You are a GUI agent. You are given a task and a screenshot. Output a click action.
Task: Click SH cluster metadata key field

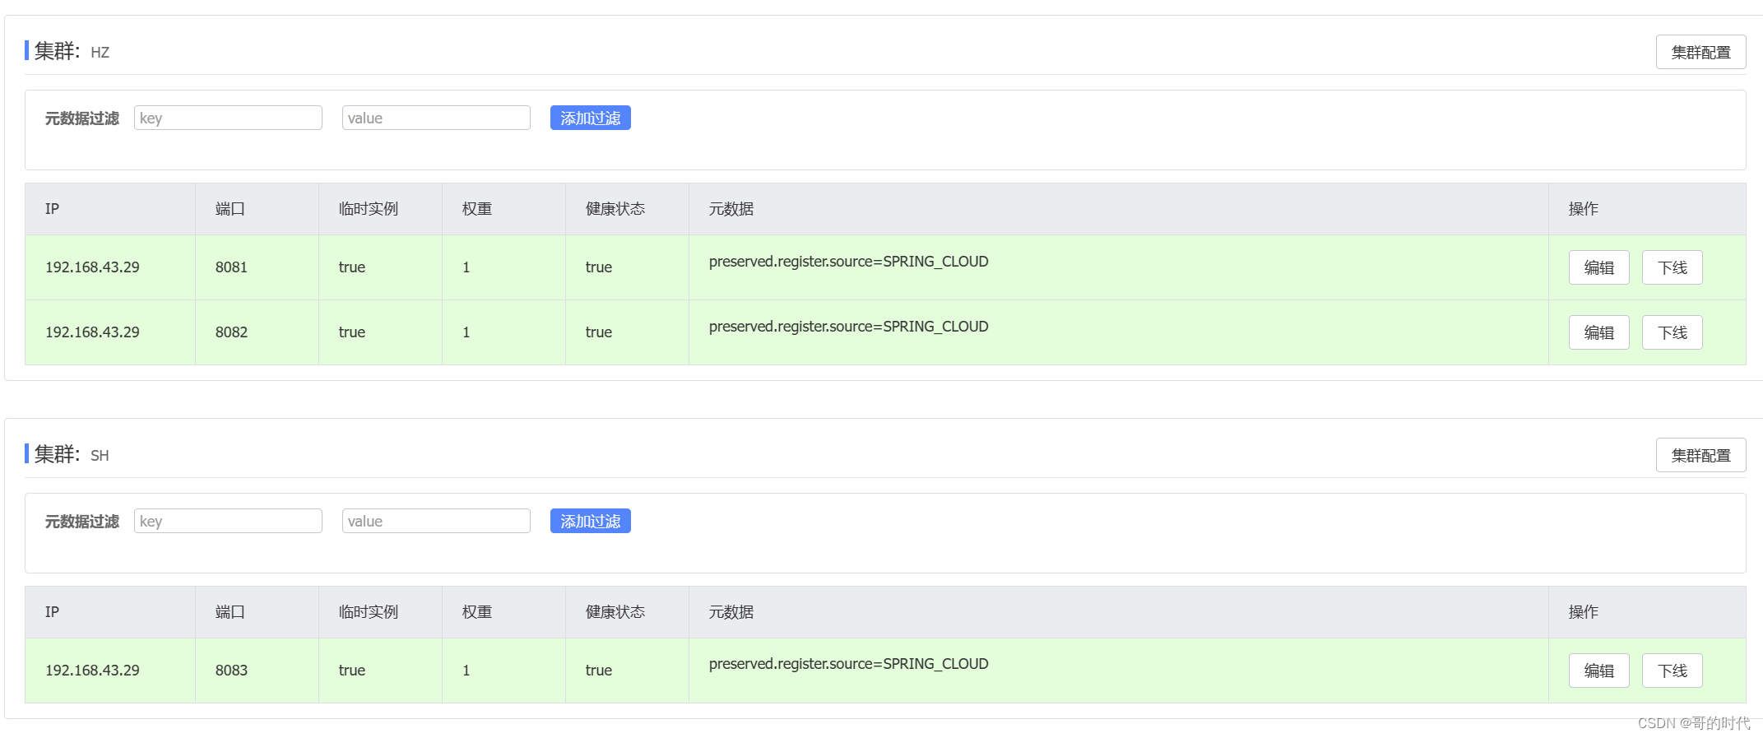[x=228, y=522]
